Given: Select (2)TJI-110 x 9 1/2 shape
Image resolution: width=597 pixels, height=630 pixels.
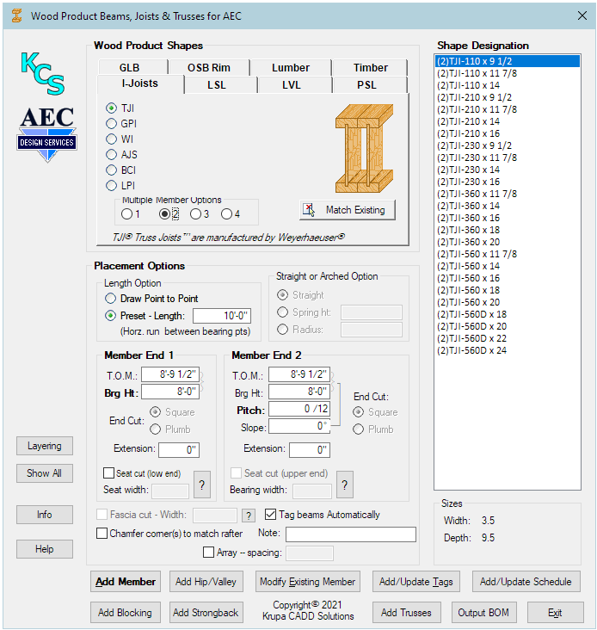Looking at the screenshot, I should pos(508,61).
